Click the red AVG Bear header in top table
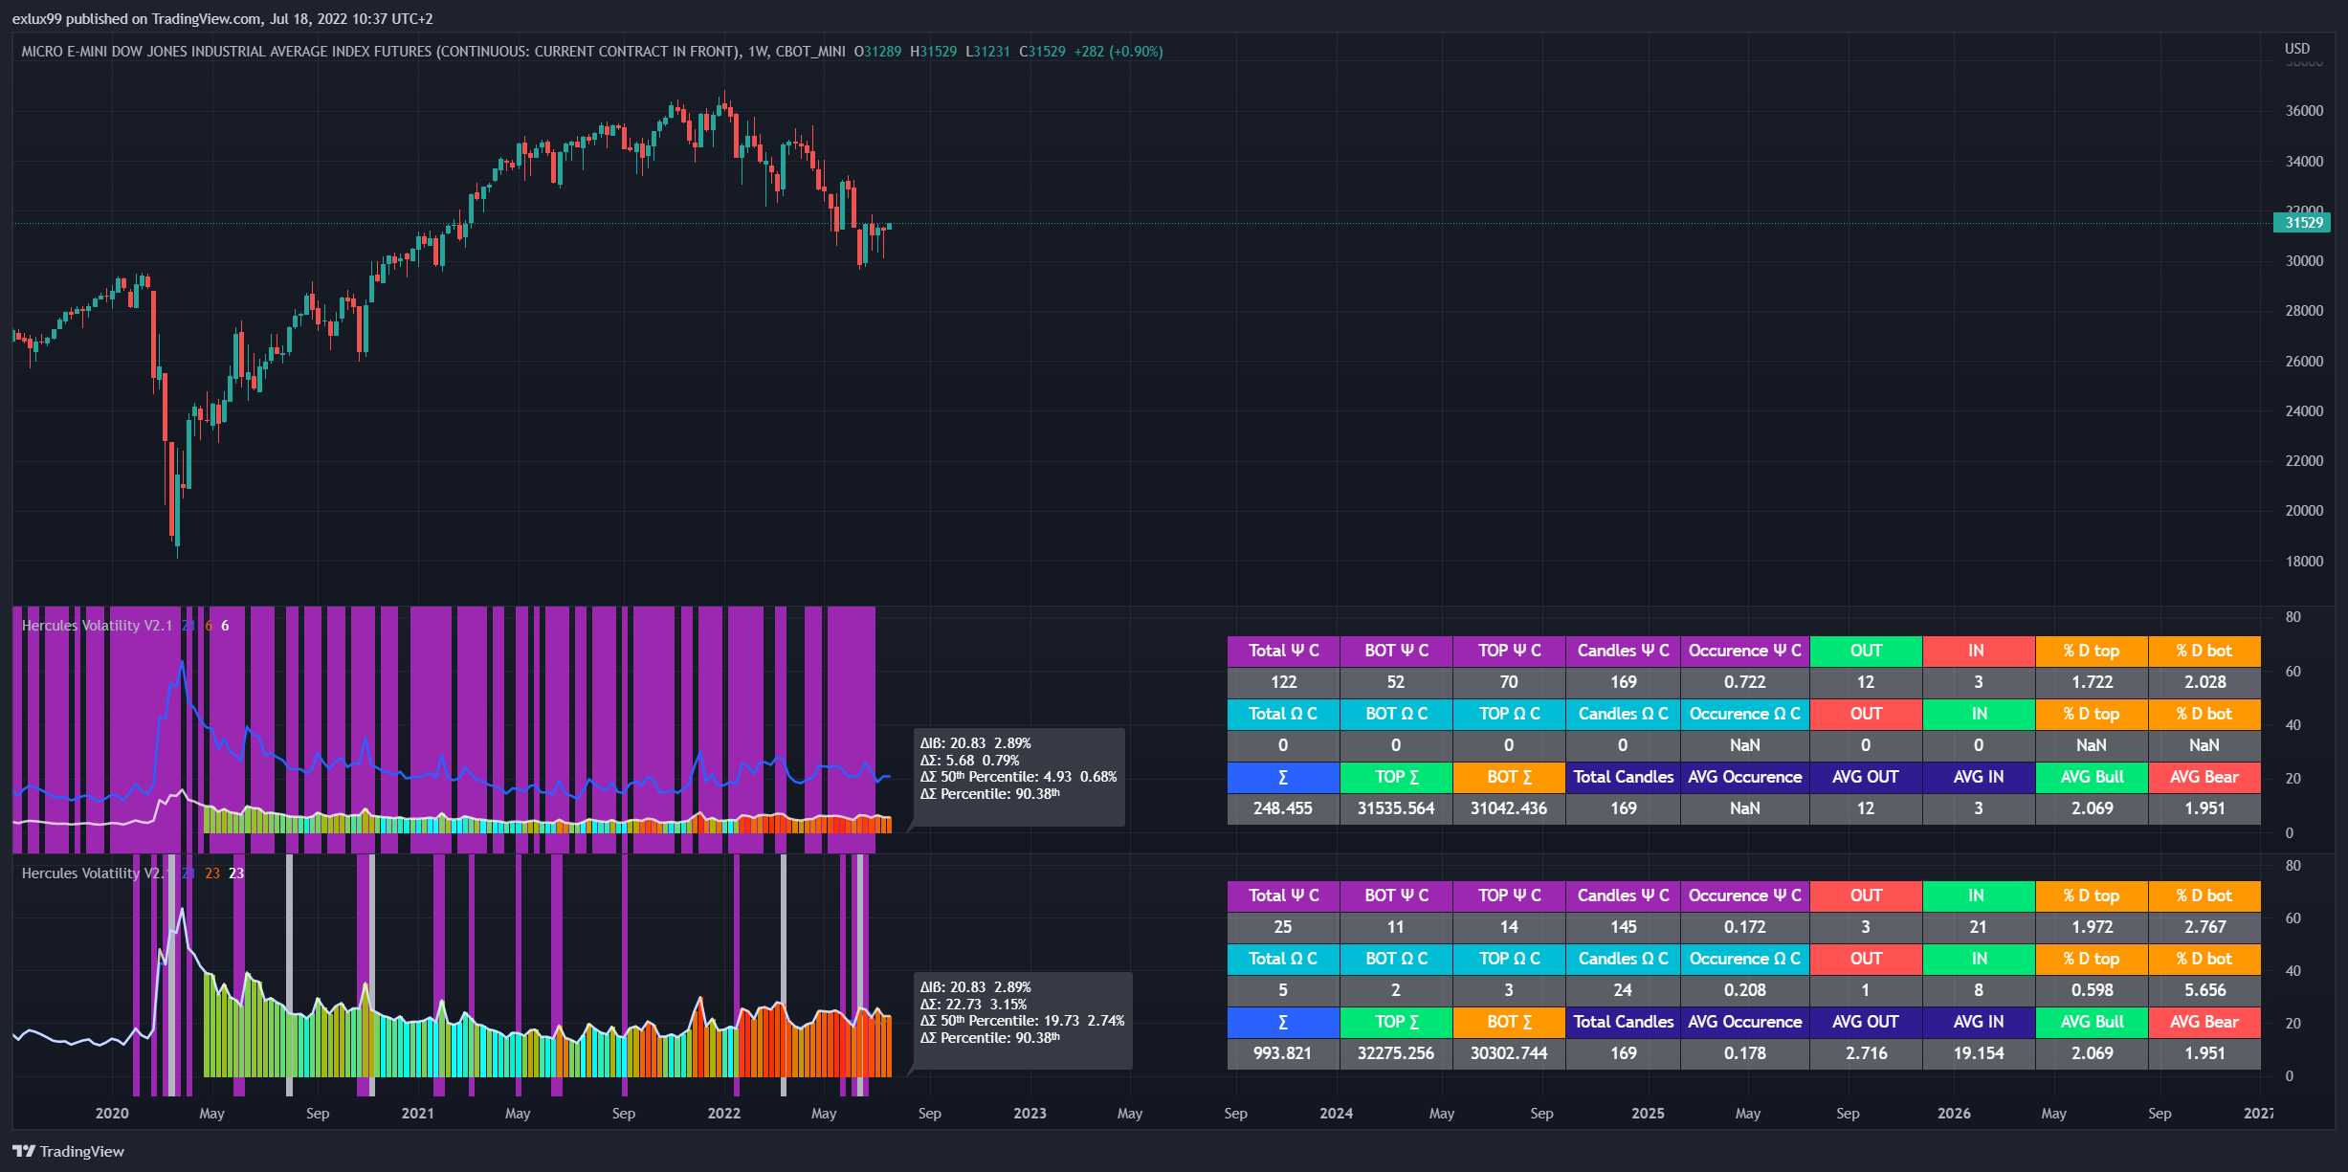 tap(2204, 777)
